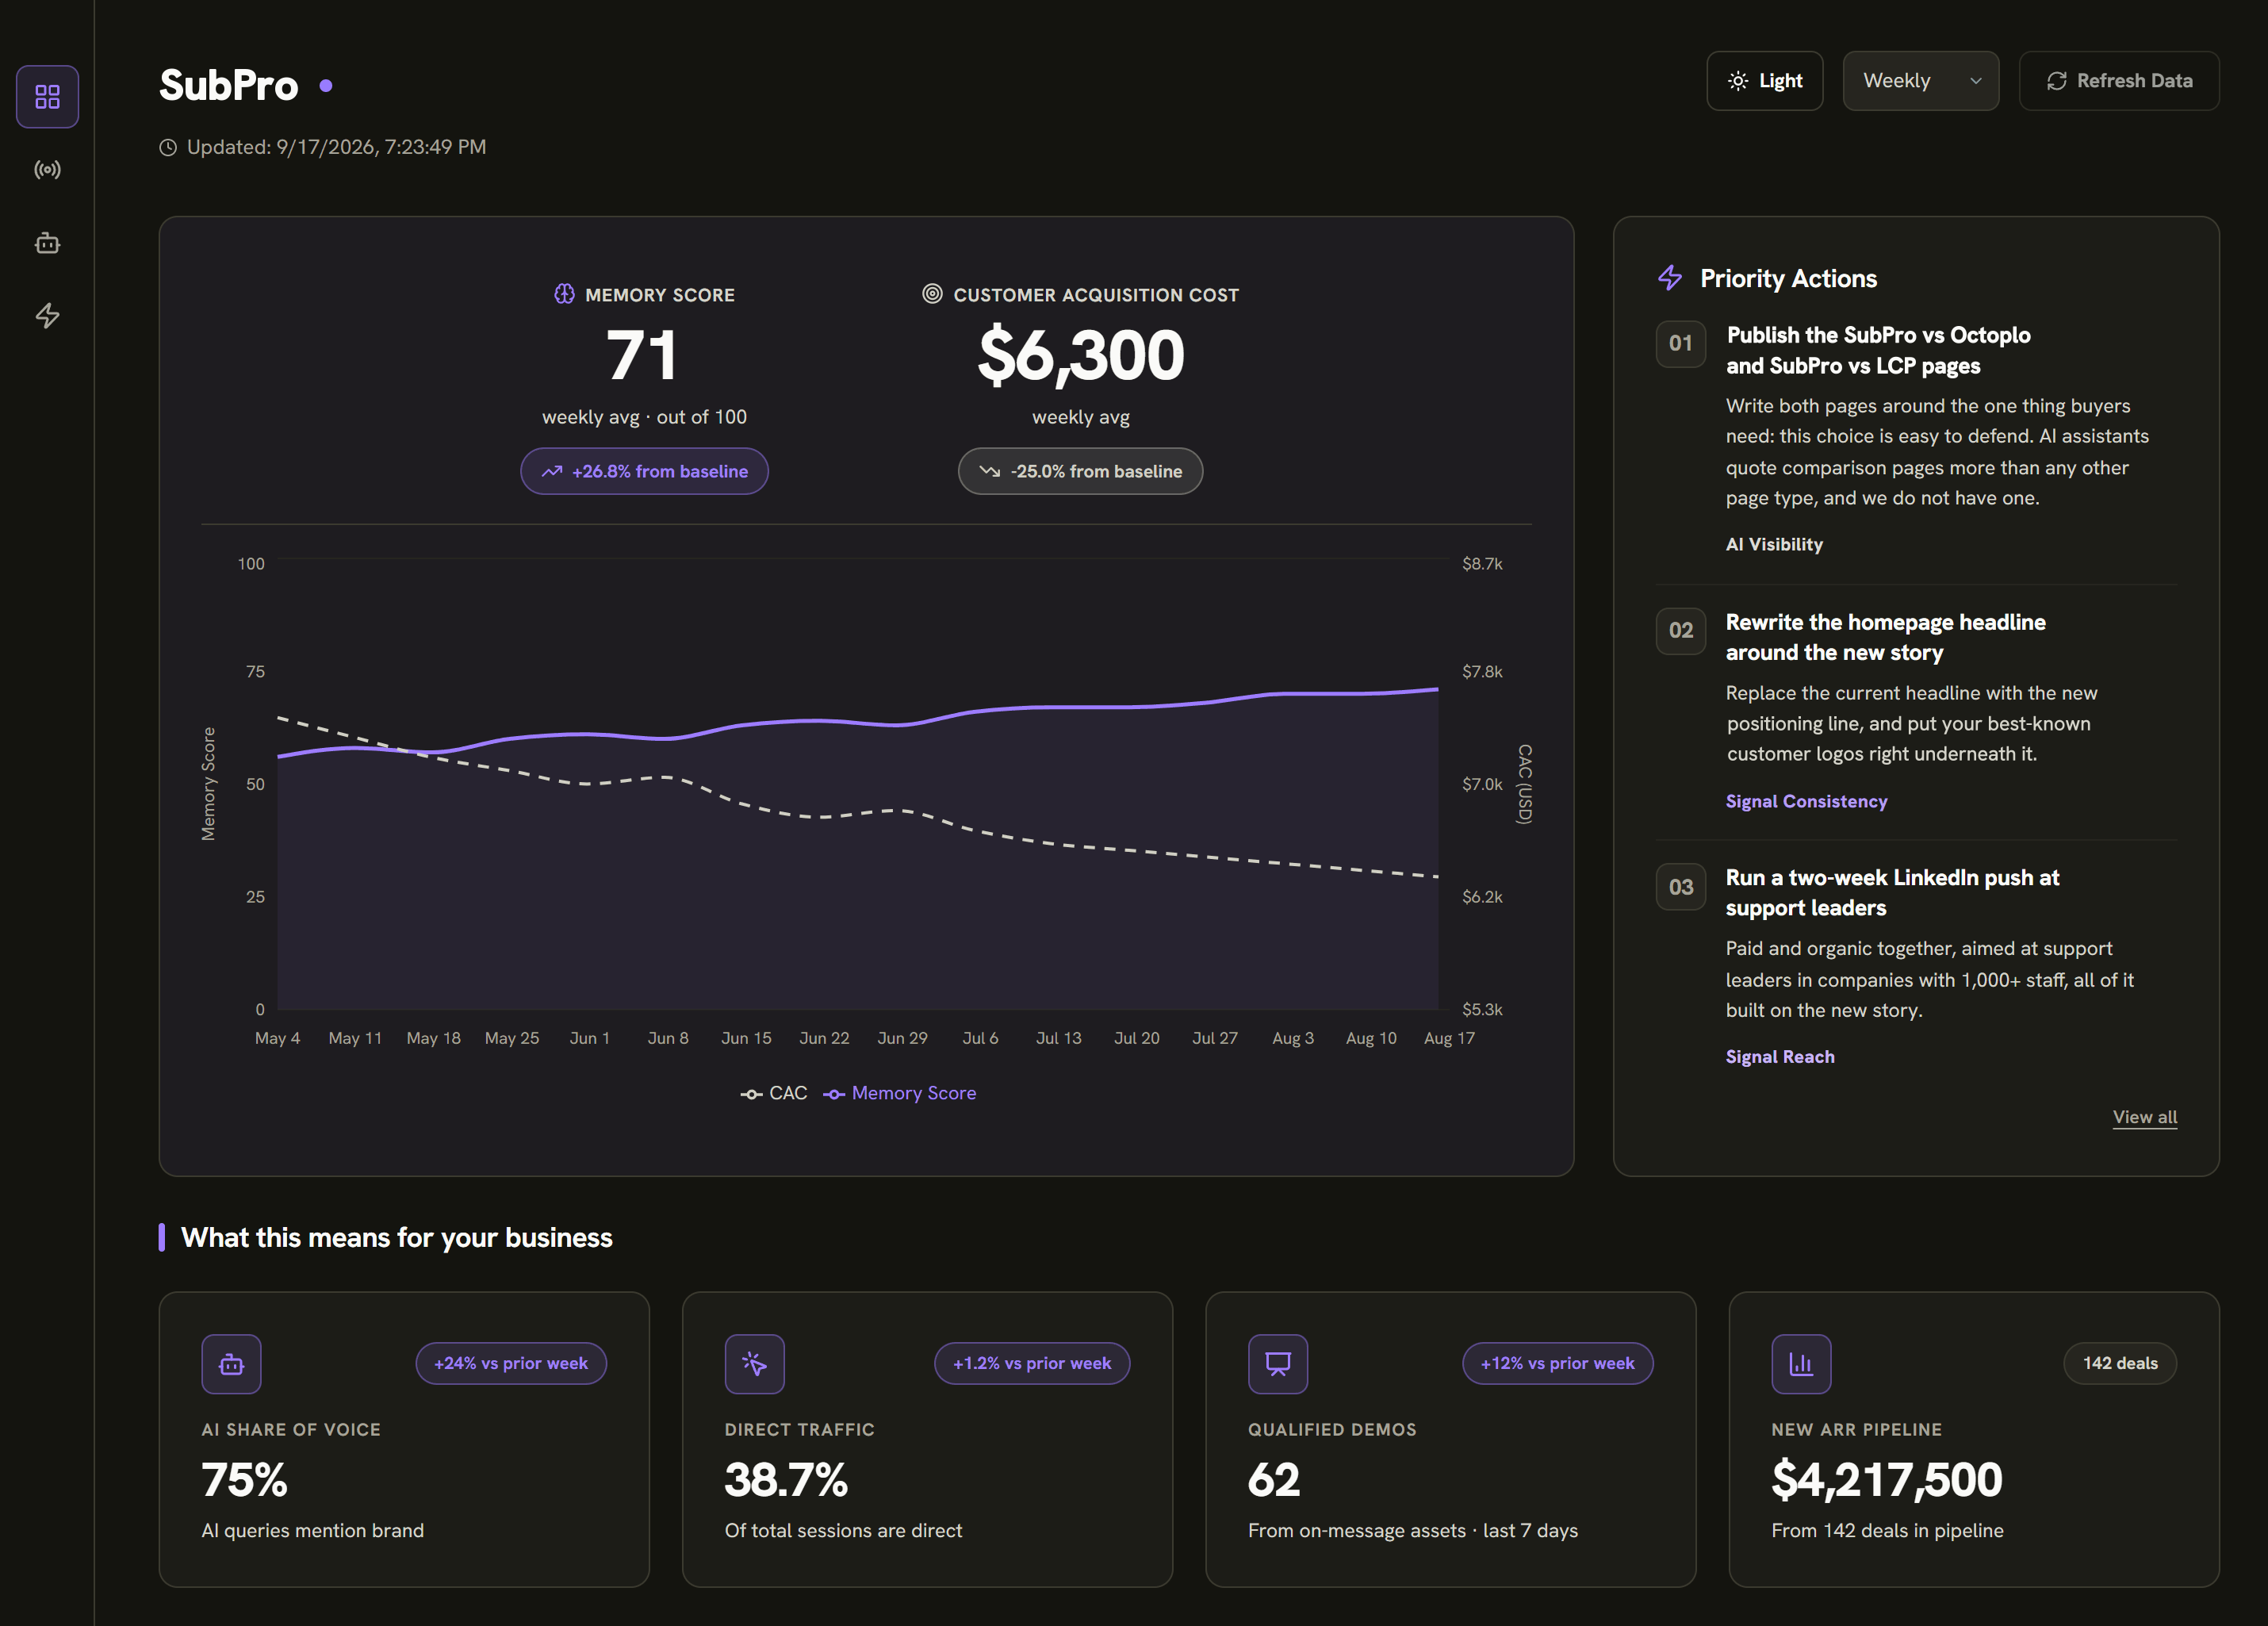Viewport: 2268px width, 1626px height.
Task: Click the $4,217,500 pipeline value
Action: coord(1886,1480)
